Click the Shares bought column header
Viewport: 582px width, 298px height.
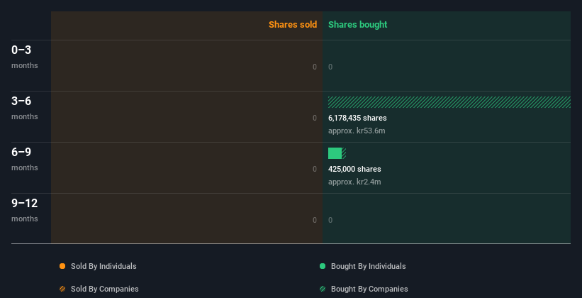click(357, 25)
